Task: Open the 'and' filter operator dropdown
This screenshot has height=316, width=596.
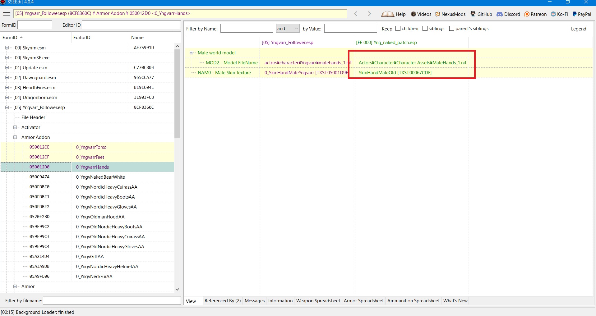Action: point(288,29)
